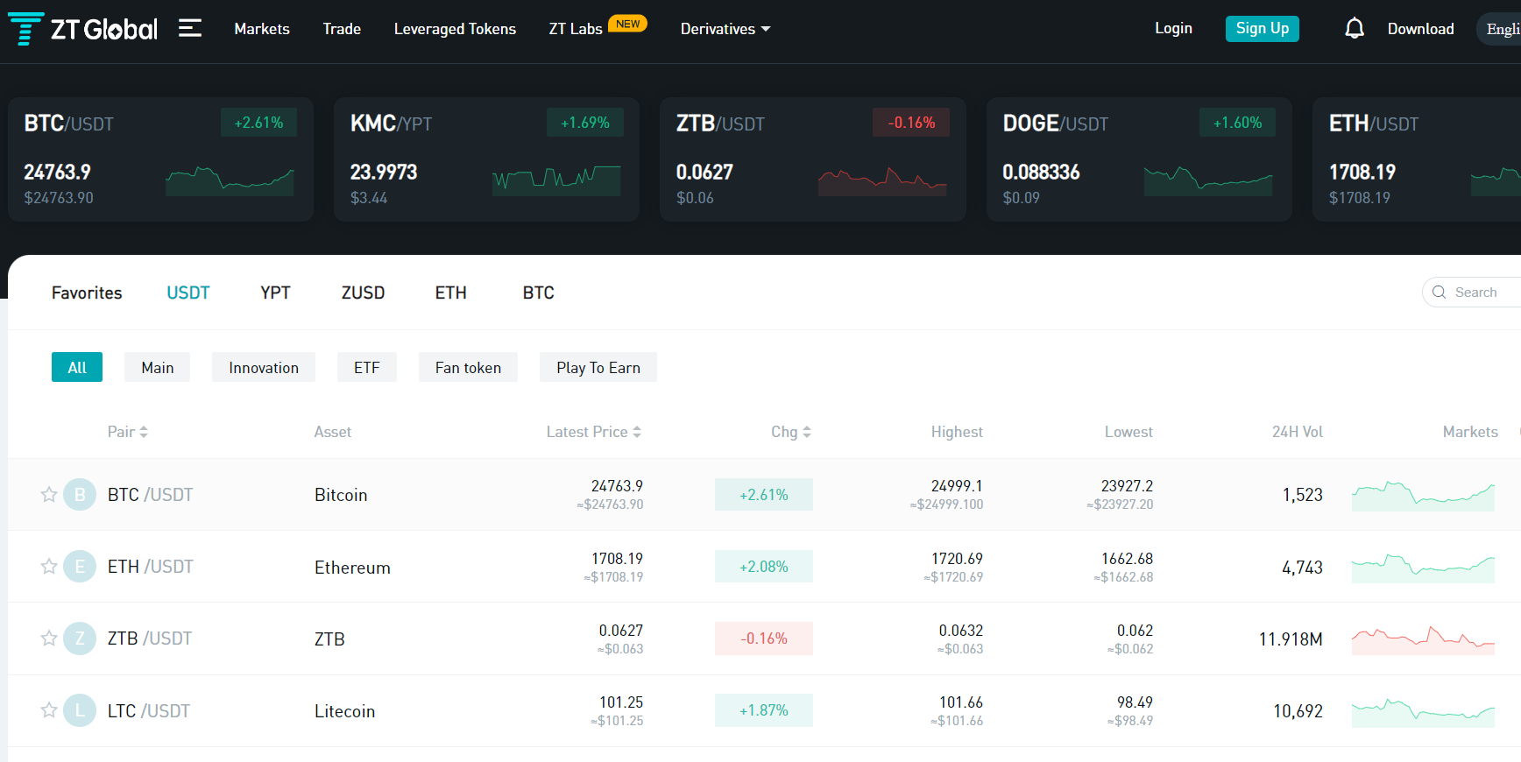Click the search magnifier icon
This screenshot has height=762, width=1521.
(x=1439, y=293)
